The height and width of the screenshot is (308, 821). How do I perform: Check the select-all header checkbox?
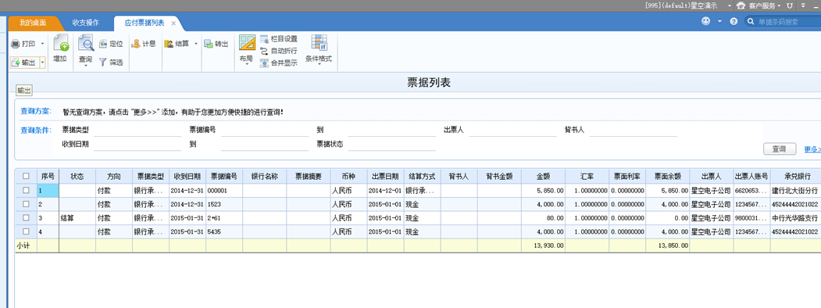[26, 177]
